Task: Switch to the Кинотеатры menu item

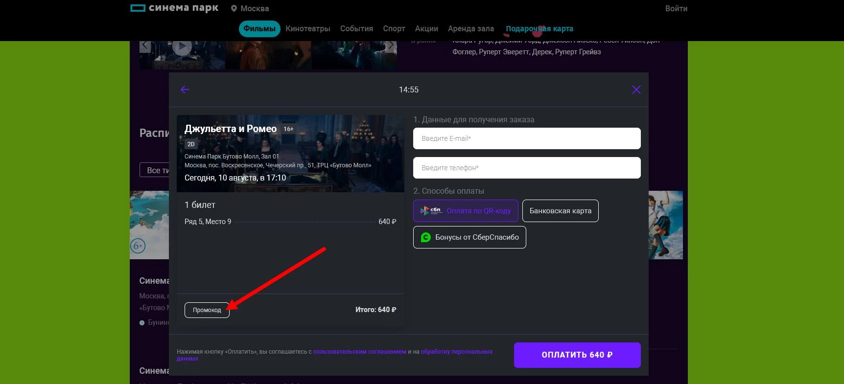Action: pos(308,29)
